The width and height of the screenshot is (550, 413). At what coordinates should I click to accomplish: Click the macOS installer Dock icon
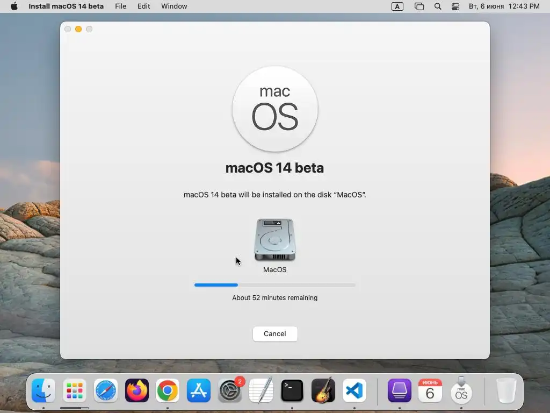tap(461, 390)
